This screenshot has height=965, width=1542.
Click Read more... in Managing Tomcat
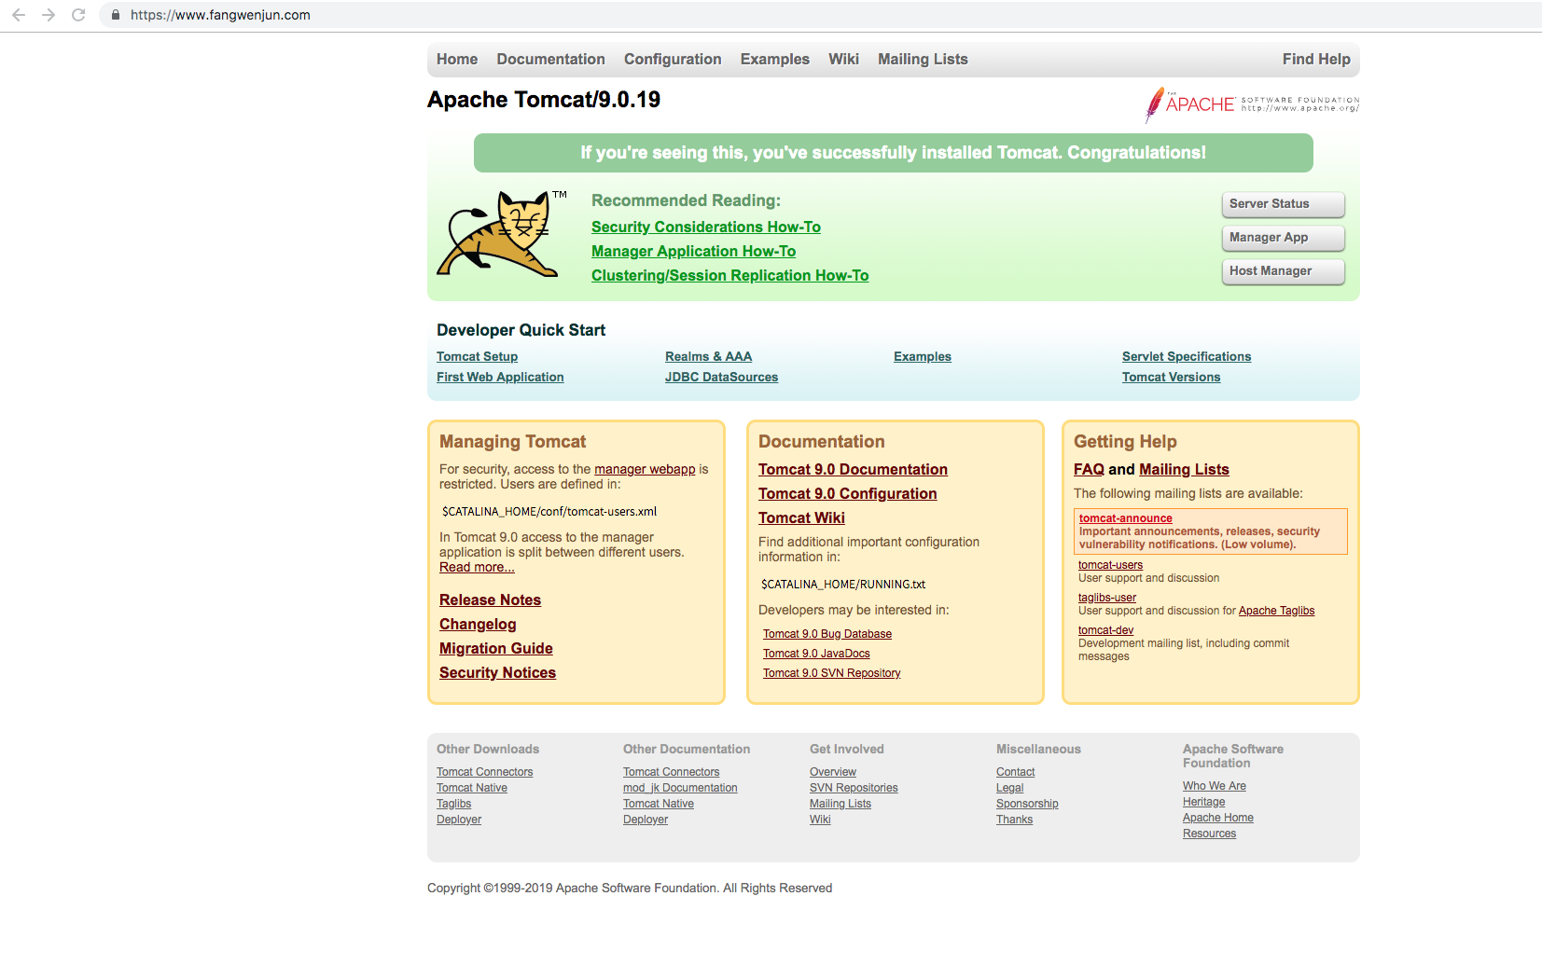477,567
